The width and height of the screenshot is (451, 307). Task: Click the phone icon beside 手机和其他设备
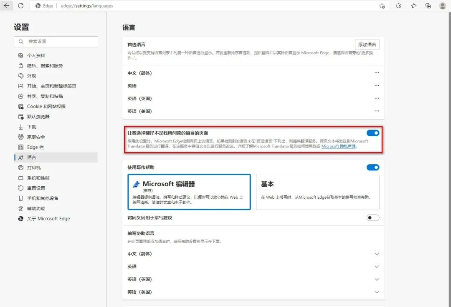click(x=21, y=198)
